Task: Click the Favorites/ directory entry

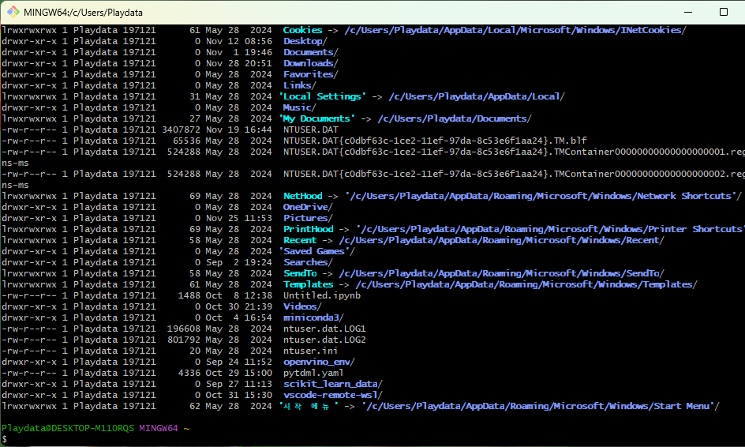Action: (x=311, y=74)
